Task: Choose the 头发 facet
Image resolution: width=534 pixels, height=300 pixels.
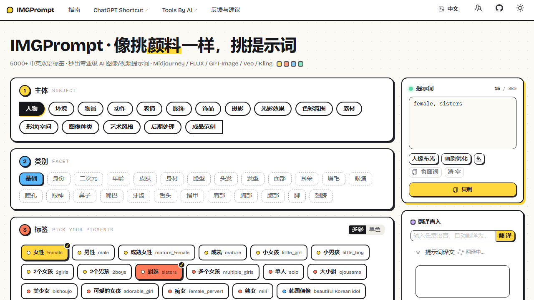Action: 226,179
